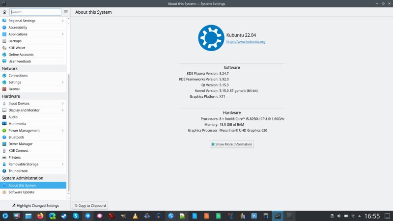Expand the Display and Monitor category
This screenshot has height=221, width=393.
[33, 110]
